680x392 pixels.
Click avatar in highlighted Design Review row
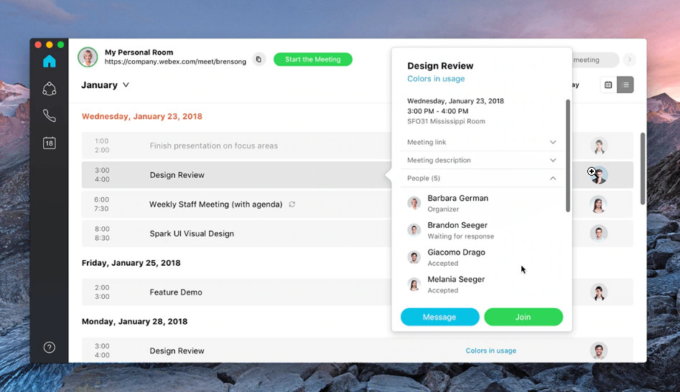pyautogui.click(x=598, y=176)
